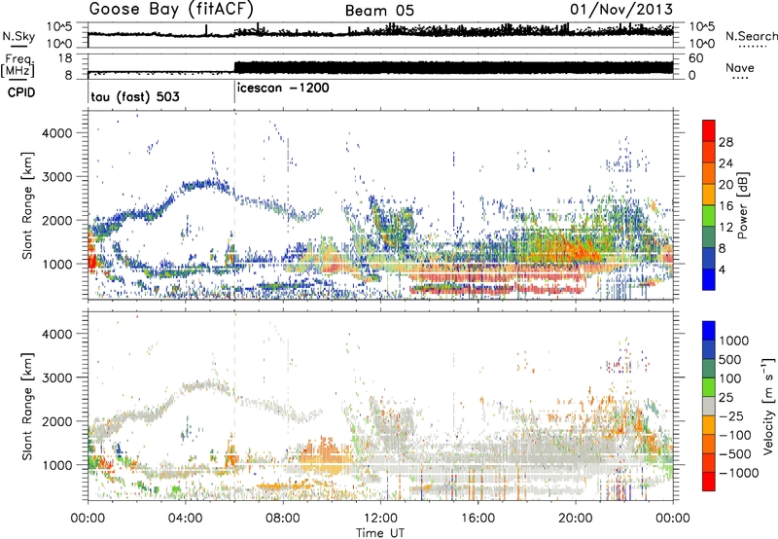778x539 pixels.
Task: Click the '28' tick on Power colorbar
Action: tap(725, 142)
